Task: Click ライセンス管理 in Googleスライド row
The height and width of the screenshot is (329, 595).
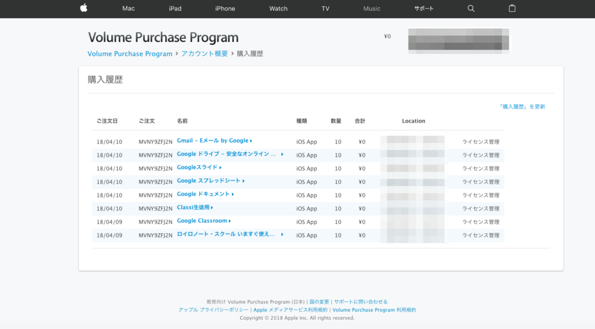Action: pos(481,169)
